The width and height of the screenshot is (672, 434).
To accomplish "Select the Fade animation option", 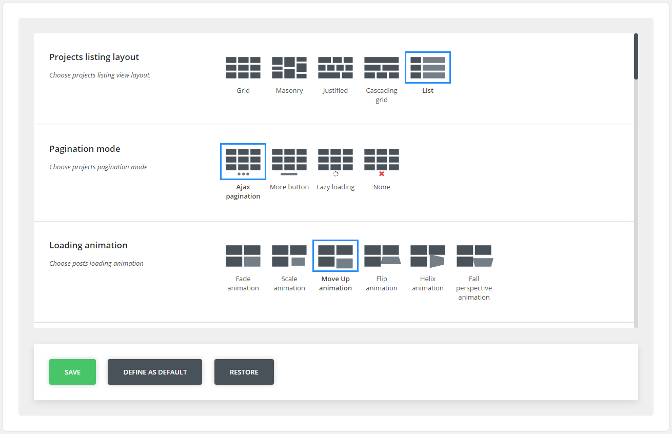I will [x=243, y=256].
